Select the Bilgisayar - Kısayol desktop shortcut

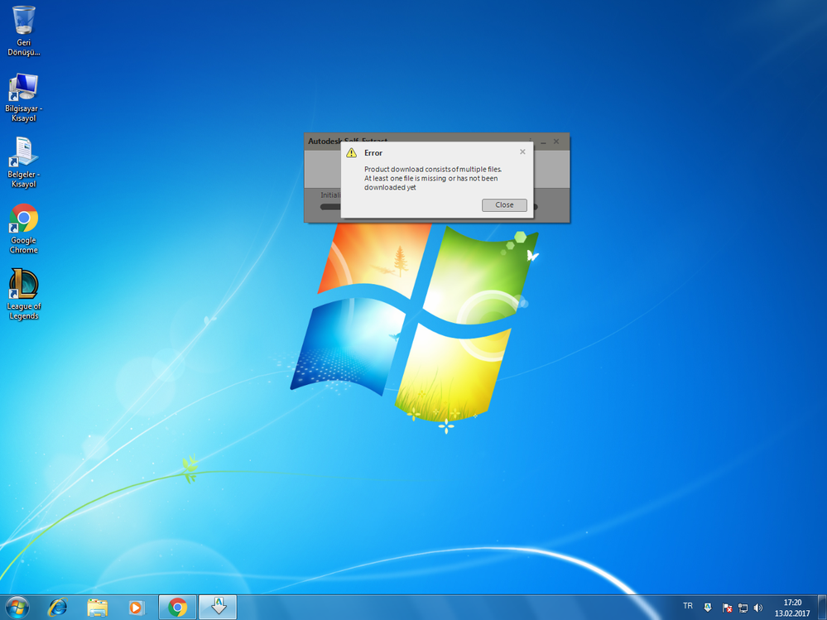point(24,98)
